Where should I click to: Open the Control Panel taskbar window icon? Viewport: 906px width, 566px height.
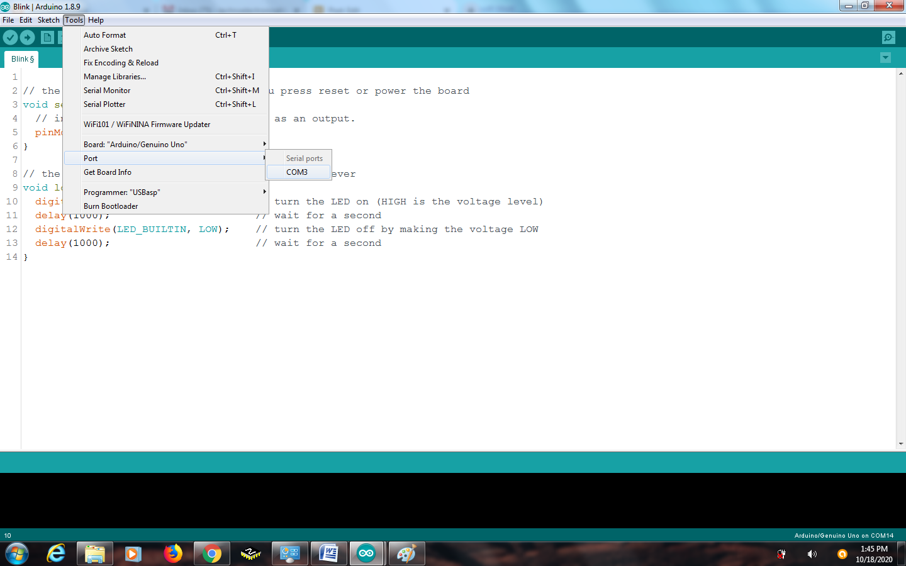pyautogui.click(x=289, y=554)
